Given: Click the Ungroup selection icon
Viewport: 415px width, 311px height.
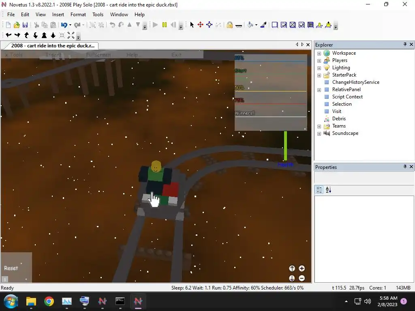Looking at the screenshot, I should point(101,25).
